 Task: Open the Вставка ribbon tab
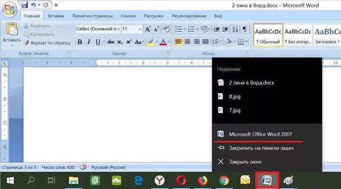56,16
